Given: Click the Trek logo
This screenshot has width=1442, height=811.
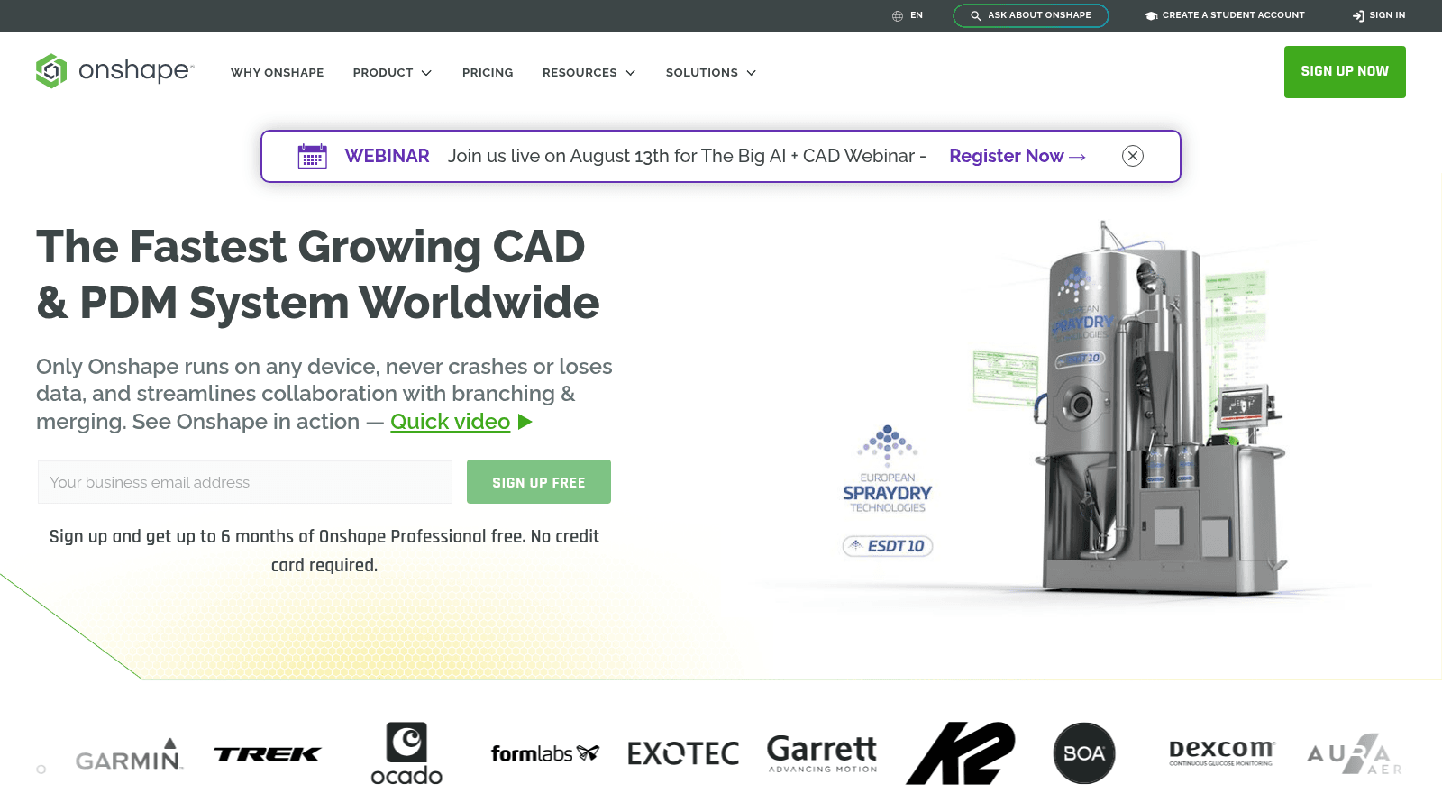Looking at the screenshot, I should 267,754.
